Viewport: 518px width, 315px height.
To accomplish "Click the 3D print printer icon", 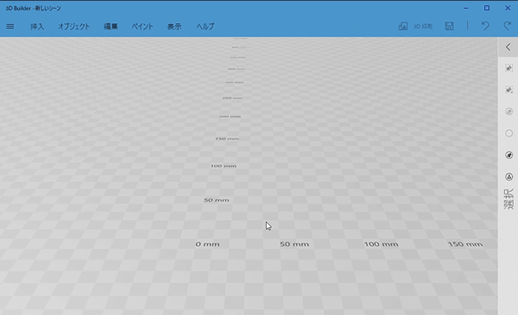I will pyautogui.click(x=403, y=26).
